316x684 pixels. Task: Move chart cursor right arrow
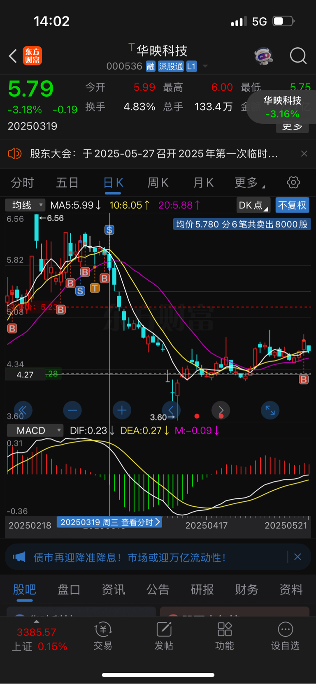[221, 410]
